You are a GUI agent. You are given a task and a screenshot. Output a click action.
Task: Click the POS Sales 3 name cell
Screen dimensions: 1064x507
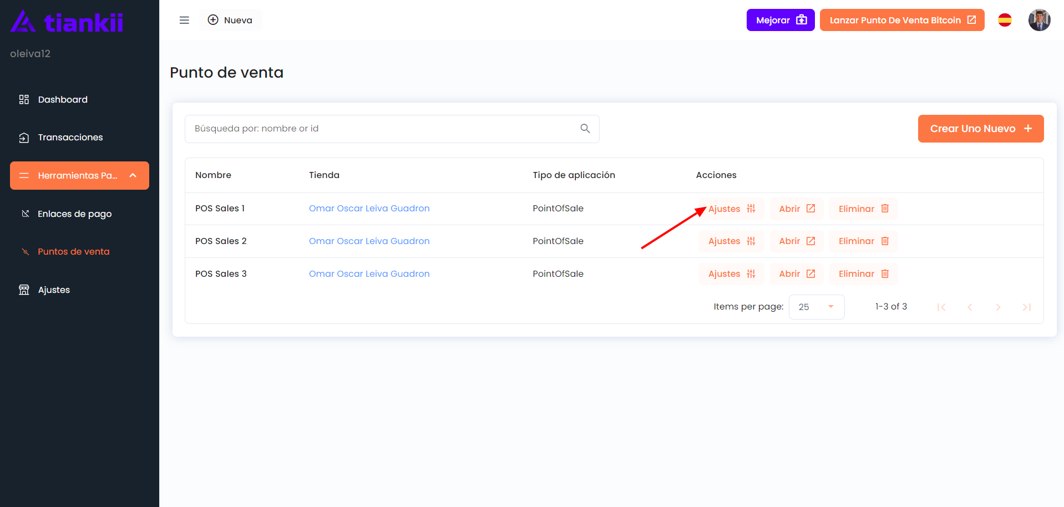(221, 273)
